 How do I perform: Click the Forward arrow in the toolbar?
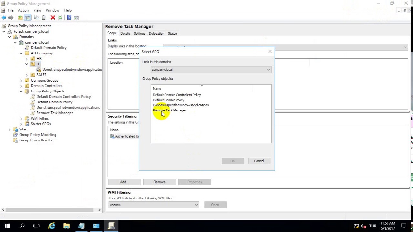[x=11, y=18]
